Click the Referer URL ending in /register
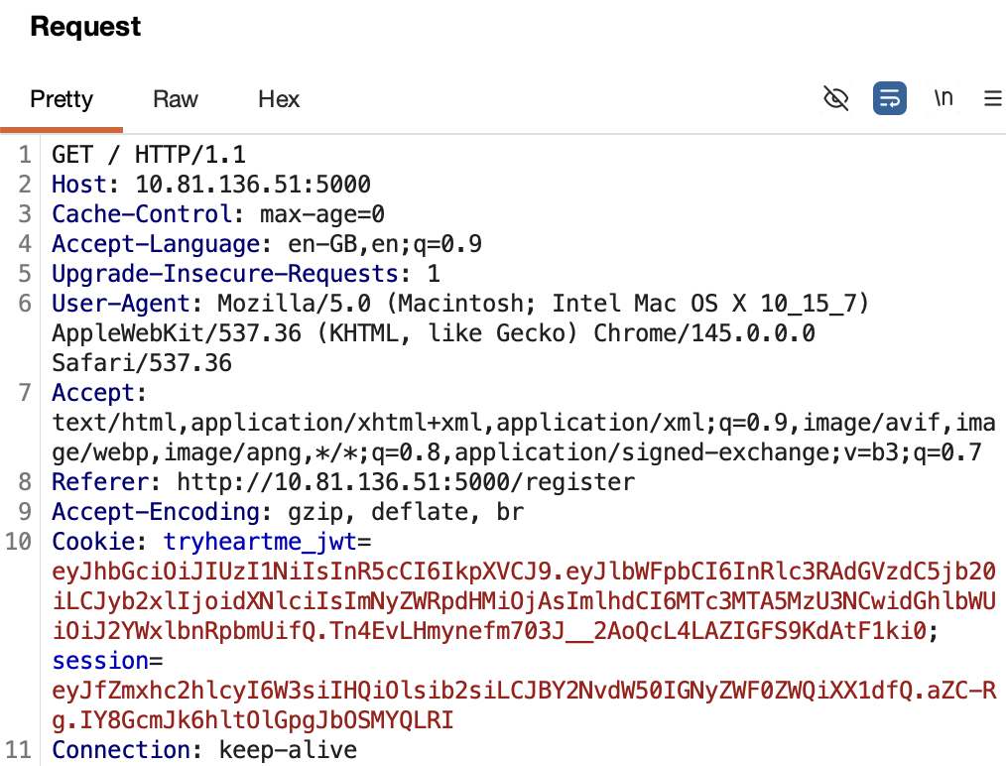The width and height of the screenshot is (1006, 766). [x=406, y=482]
